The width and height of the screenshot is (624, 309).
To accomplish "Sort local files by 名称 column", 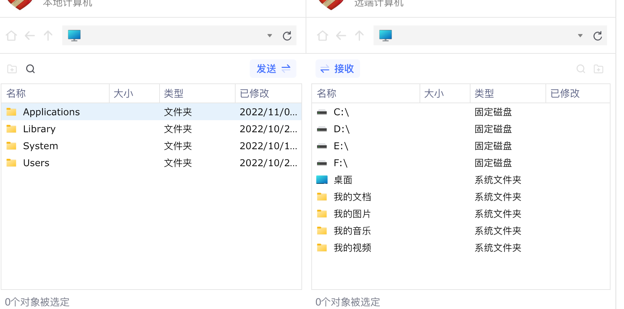I will click(x=56, y=93).
